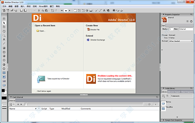Open the Paint window bucket icon

point(108,11)
